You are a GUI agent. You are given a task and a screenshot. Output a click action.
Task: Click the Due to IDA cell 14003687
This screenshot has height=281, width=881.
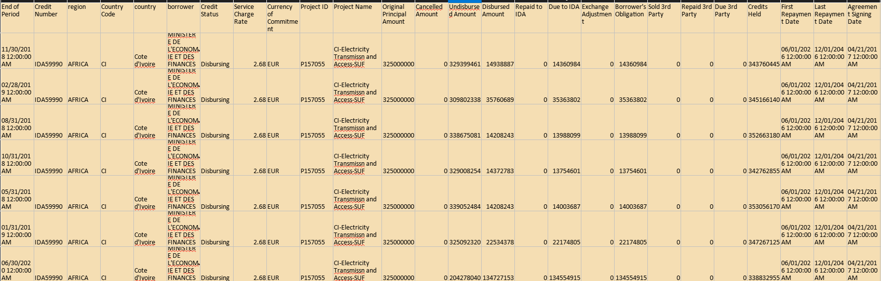point(564,193)
